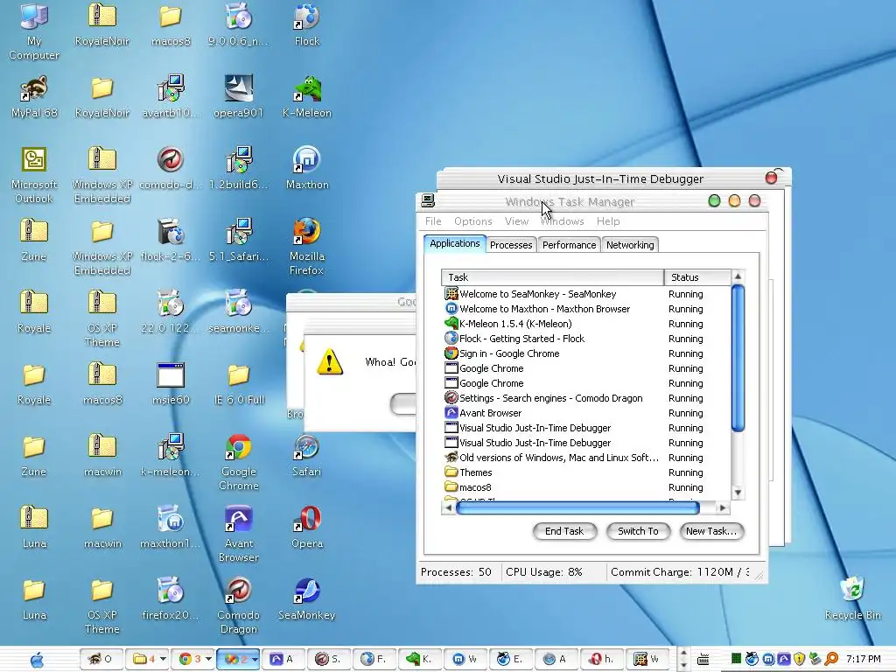Click the taskbar row stepper arrows

[683, 659]
